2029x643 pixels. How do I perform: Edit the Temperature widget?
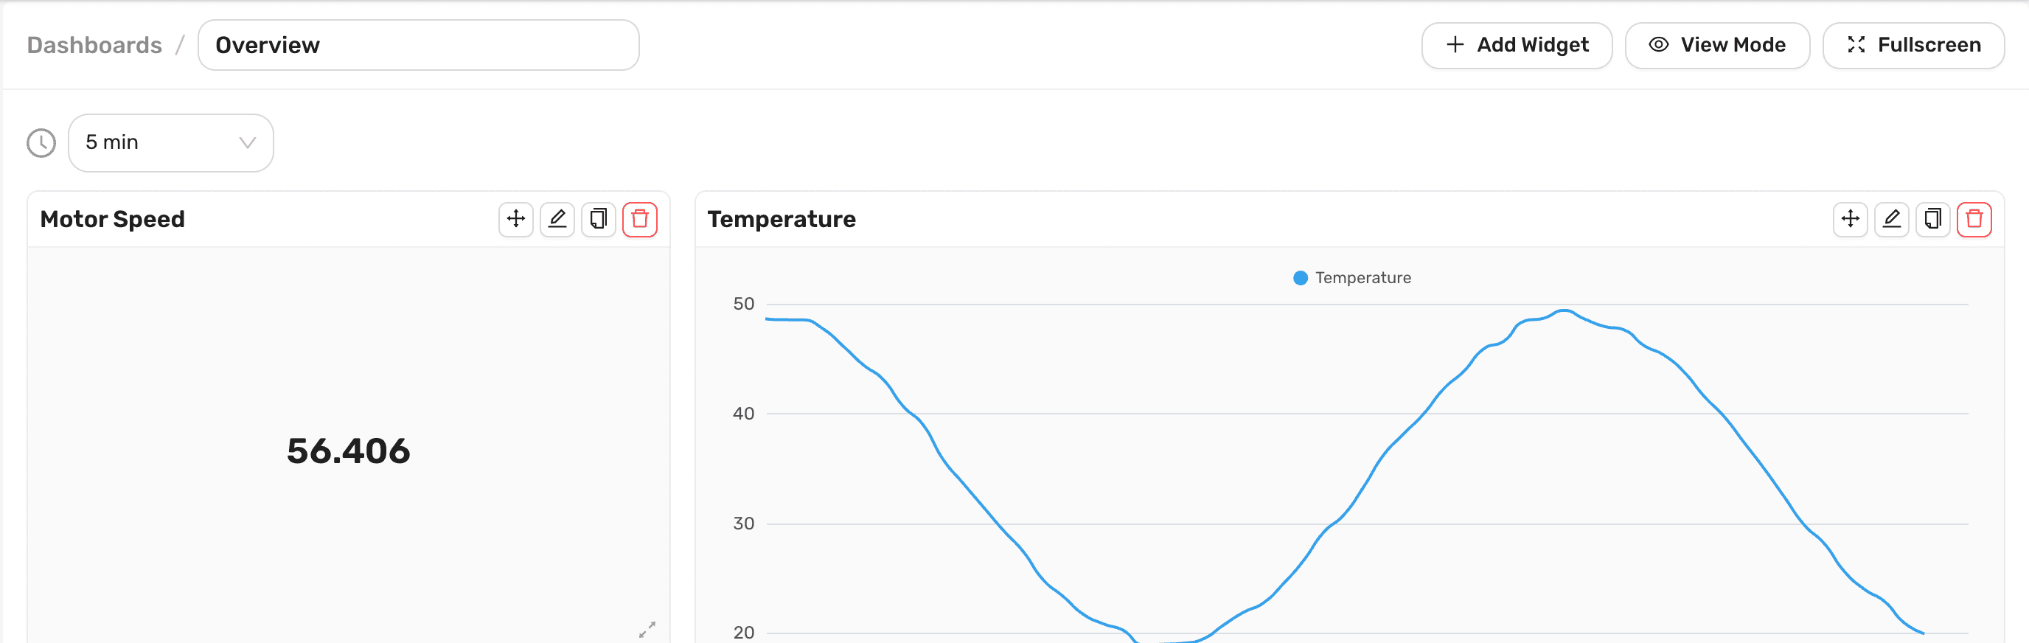click(x=1891, y=219)
